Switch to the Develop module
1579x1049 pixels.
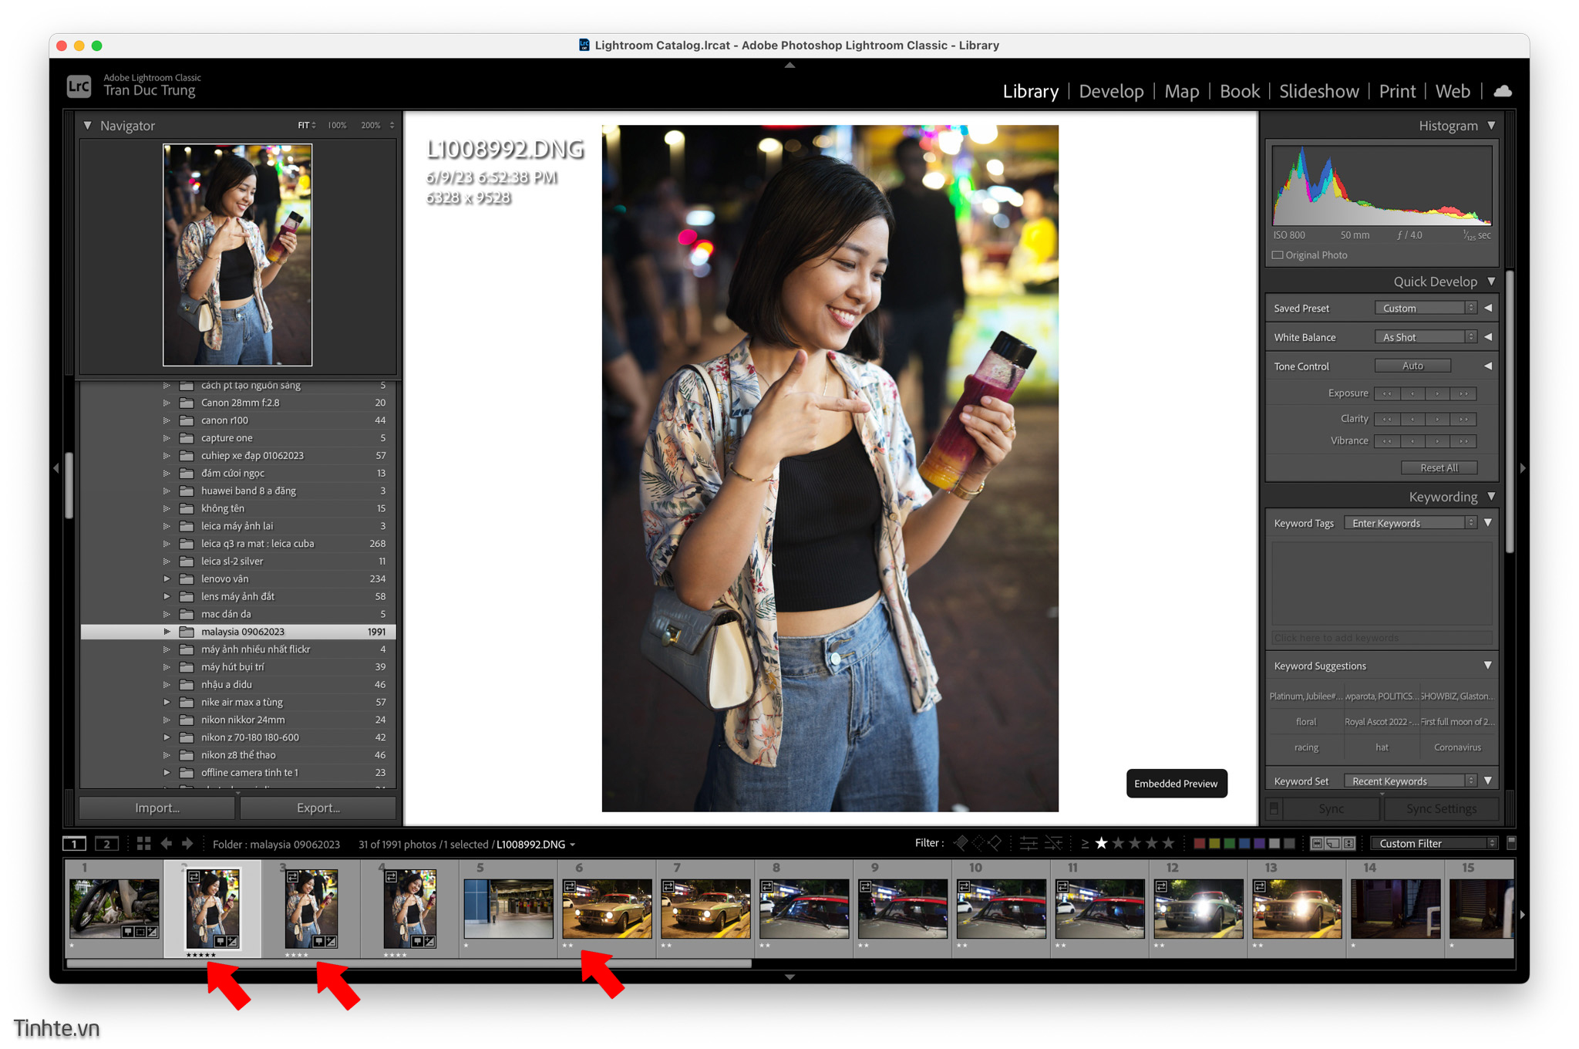[1111, 91]
